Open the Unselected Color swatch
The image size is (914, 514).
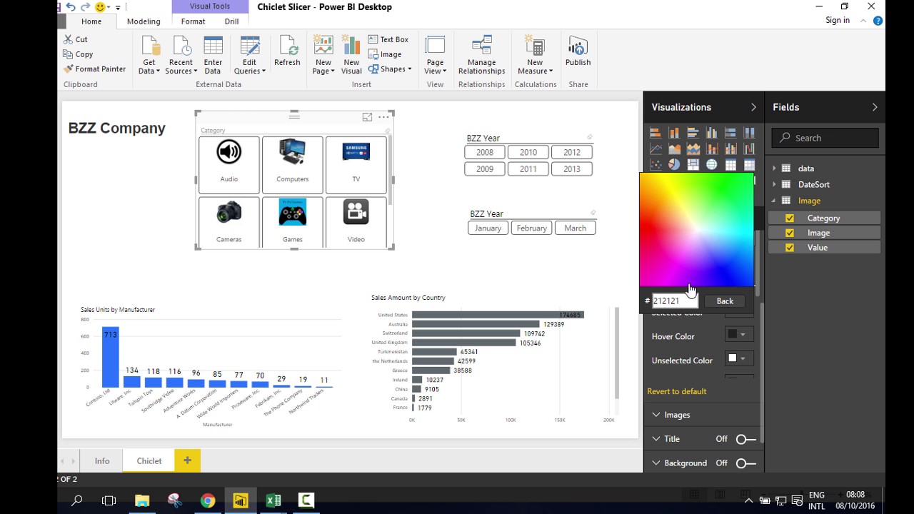(739, 358)
